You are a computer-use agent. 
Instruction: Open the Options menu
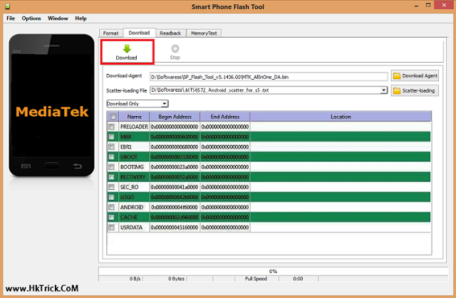31,18
